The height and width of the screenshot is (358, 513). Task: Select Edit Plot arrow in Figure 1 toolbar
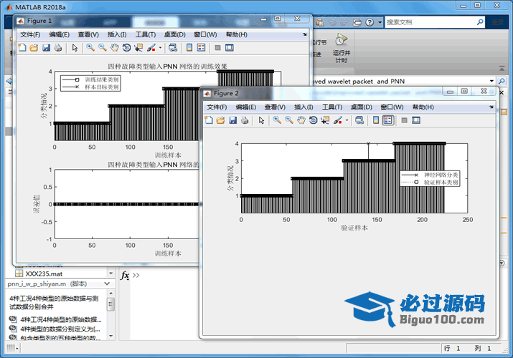coord(75,48)
